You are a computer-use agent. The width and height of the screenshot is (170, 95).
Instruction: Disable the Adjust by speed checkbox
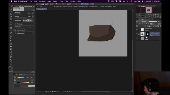[x=16, y=30]
